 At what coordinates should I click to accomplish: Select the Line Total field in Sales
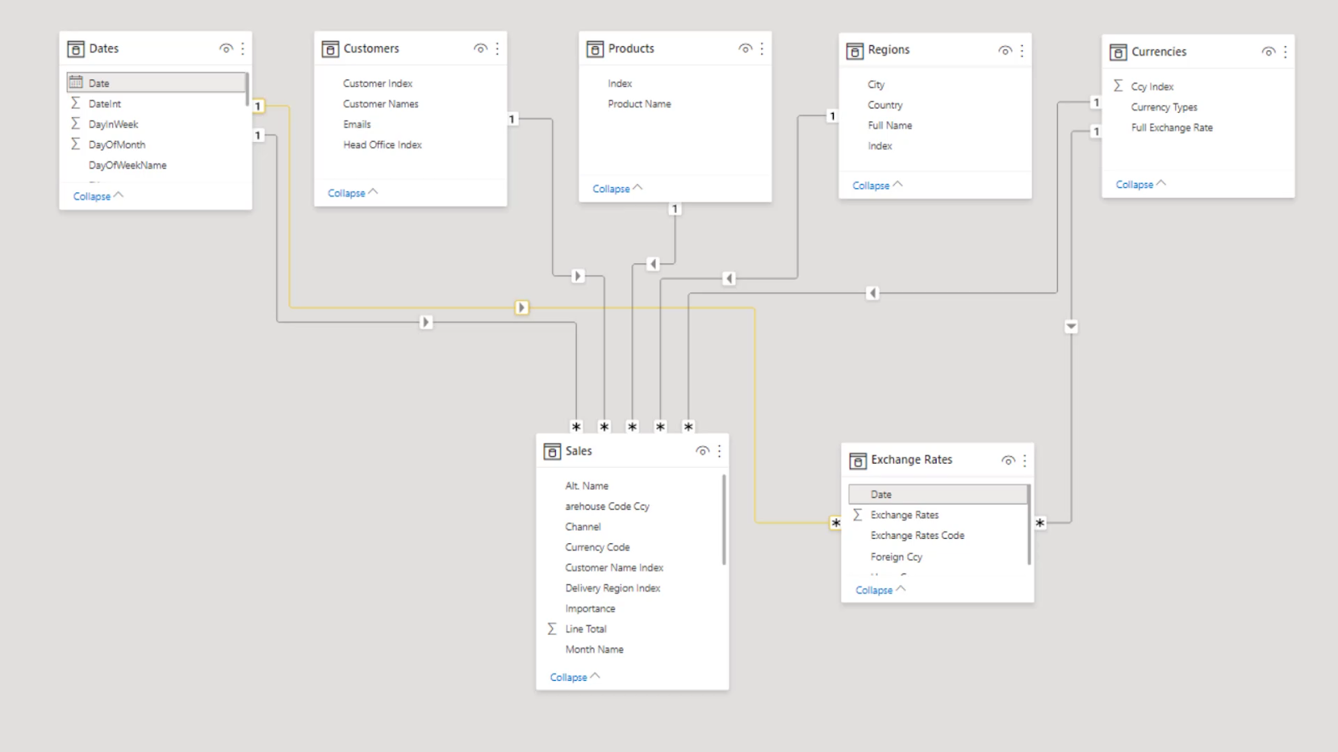click(585, 629)
